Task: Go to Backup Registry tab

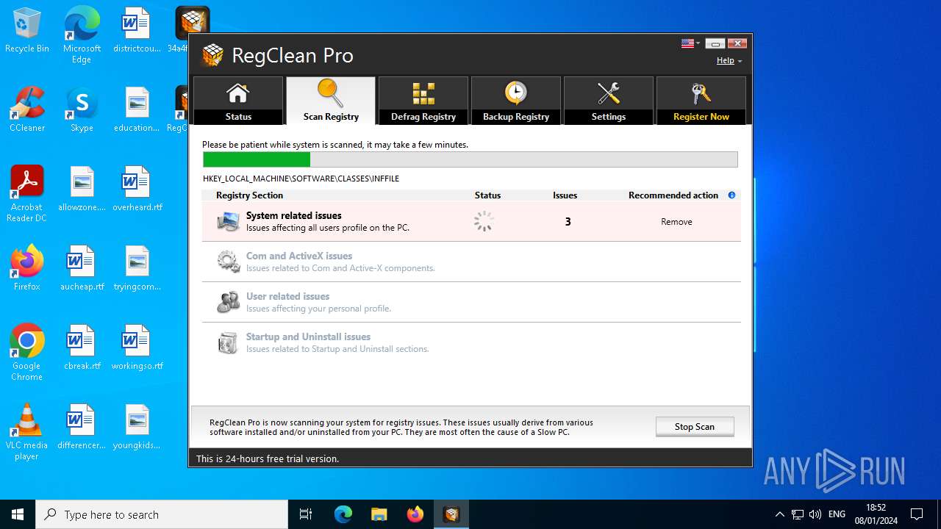Action: click(x=516, y=101)
